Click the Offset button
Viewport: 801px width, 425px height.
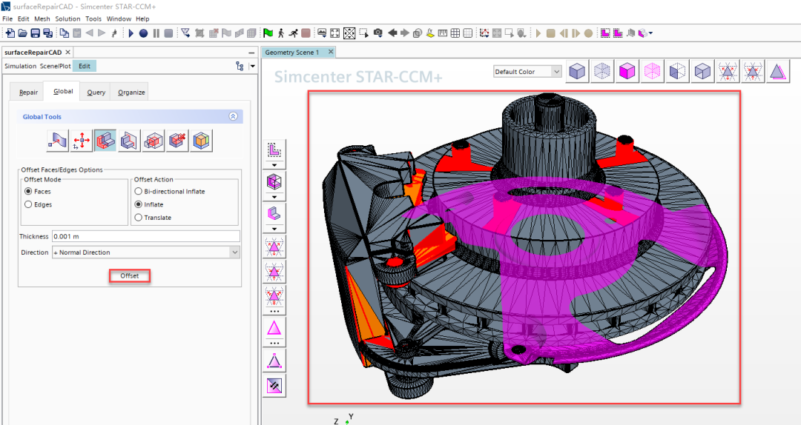click(130, 275)
